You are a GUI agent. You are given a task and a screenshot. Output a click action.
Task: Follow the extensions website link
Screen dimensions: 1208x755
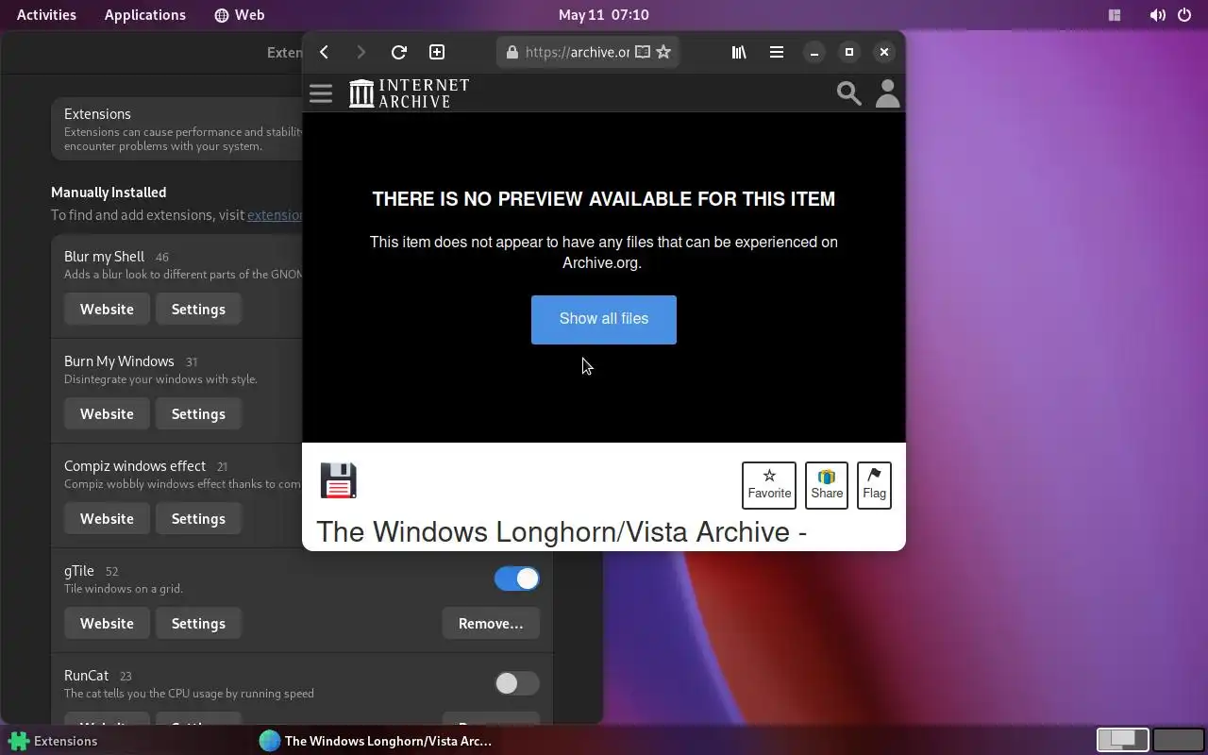coord(274,215)
